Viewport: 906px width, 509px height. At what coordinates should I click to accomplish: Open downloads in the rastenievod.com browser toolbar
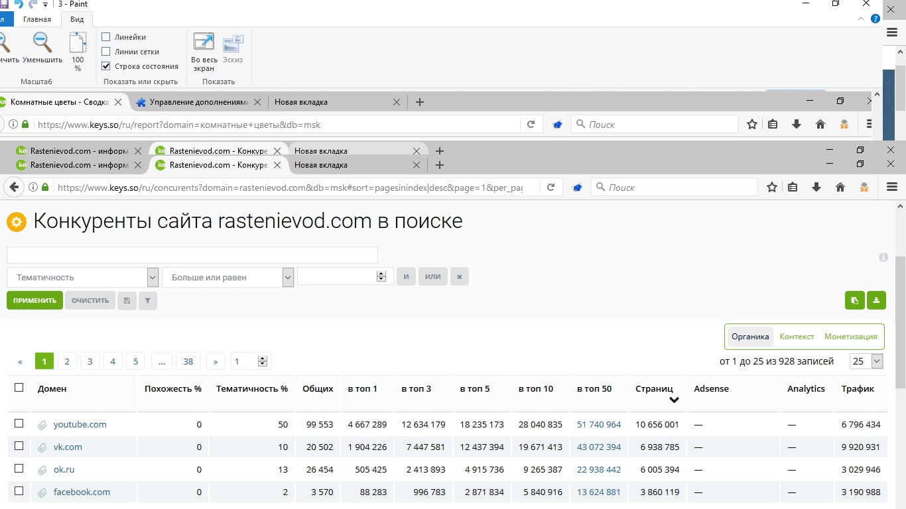pyautogui.click(x=816, y=188)
